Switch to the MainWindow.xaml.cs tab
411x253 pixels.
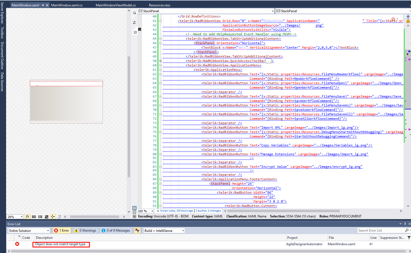click(67, 5)
